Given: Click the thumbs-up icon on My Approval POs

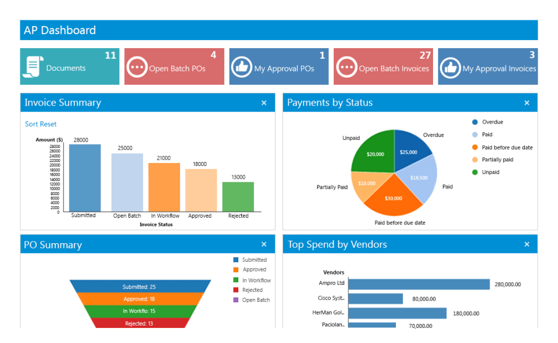Looking at the screenshot, I should click(x=242, y=66).
